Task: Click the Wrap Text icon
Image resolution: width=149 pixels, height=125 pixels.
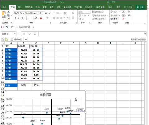Action: [x=73, y=13]
